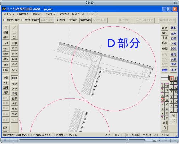Choose the 点 point tool
The width and height of the screenshot is (179, 144).
(6, 28)
